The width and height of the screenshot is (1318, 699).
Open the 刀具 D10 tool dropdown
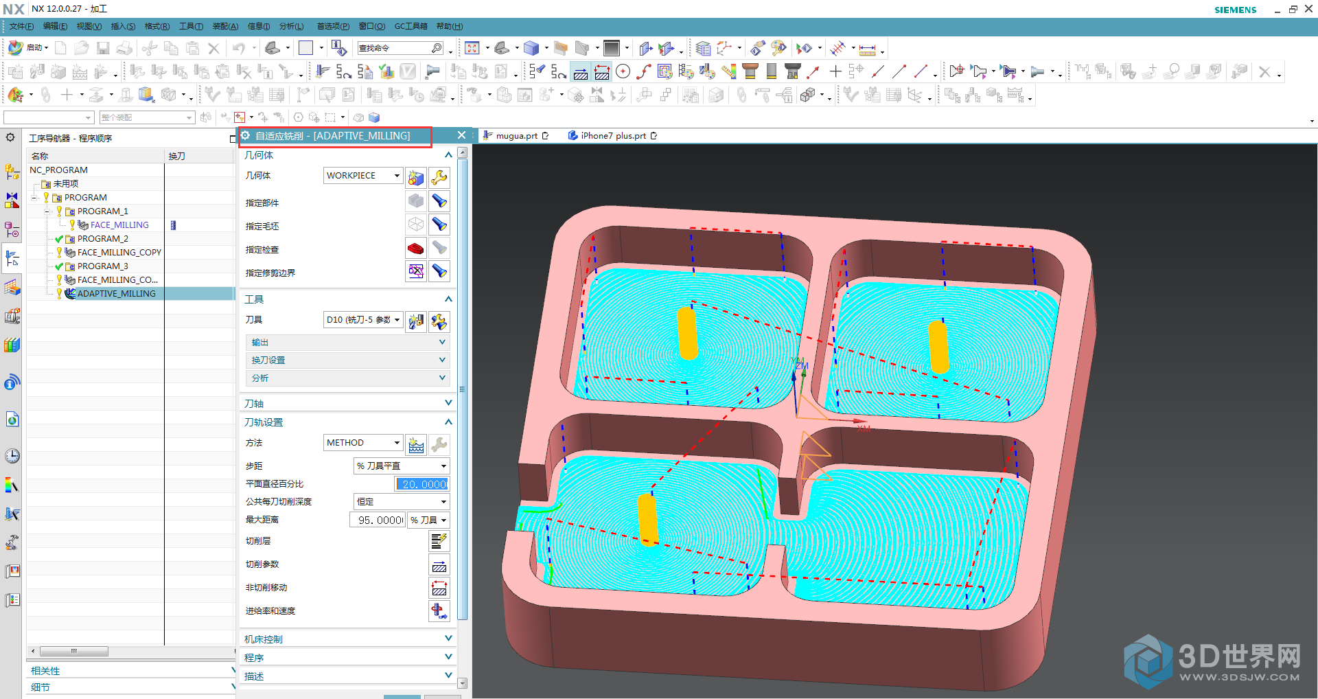tap(363, 320)
